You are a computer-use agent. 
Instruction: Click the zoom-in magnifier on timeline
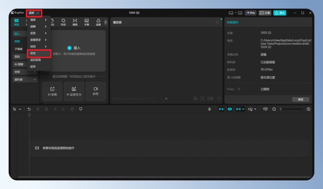[x=308, y=109]
